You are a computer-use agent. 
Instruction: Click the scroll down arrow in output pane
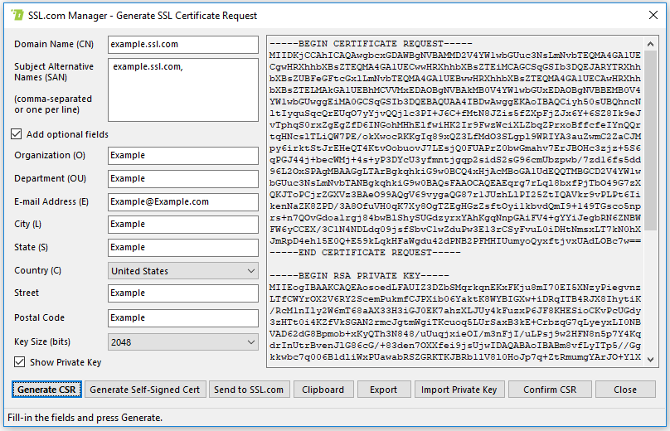[651, 358]
